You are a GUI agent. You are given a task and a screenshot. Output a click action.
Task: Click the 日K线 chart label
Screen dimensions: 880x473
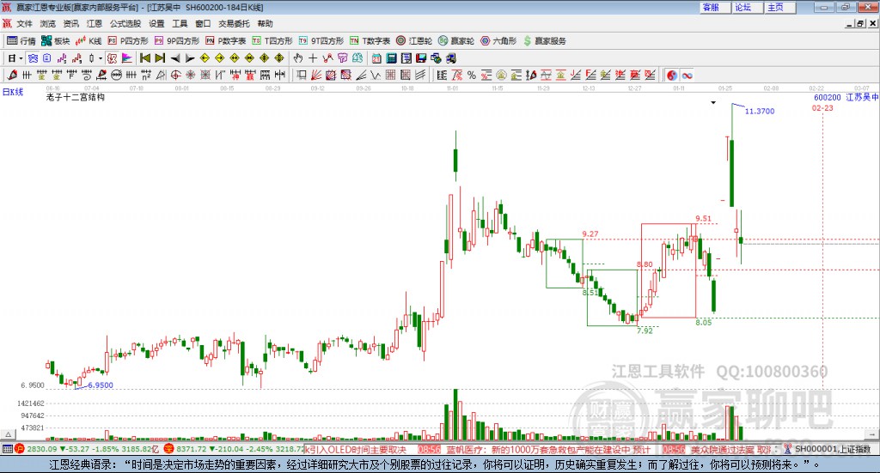click(13, 92)
